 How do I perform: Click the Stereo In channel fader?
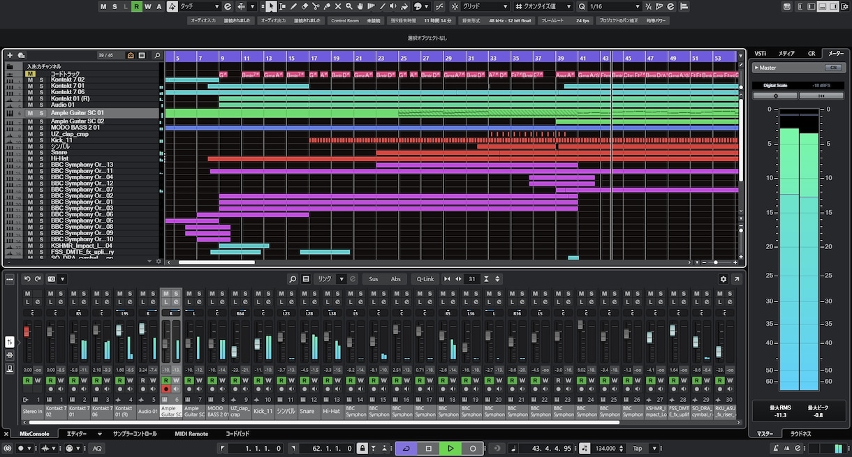(27, 330)
